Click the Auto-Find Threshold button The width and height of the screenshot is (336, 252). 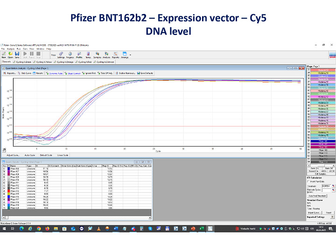pyautogui.click(x=317, y=196)
